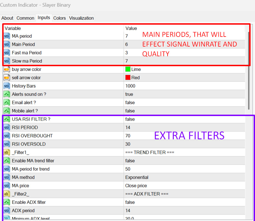Toggle the USA RSI FILTER value false
The width and height of the screenshot is (255, 221).
(184, 119)
